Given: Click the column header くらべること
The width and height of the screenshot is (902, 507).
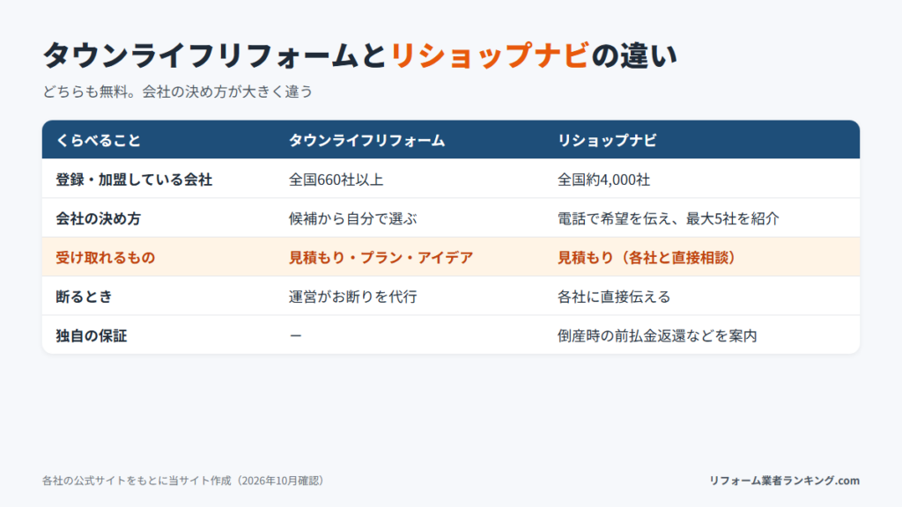Looking at the screenshot, I should coord(99,140).
